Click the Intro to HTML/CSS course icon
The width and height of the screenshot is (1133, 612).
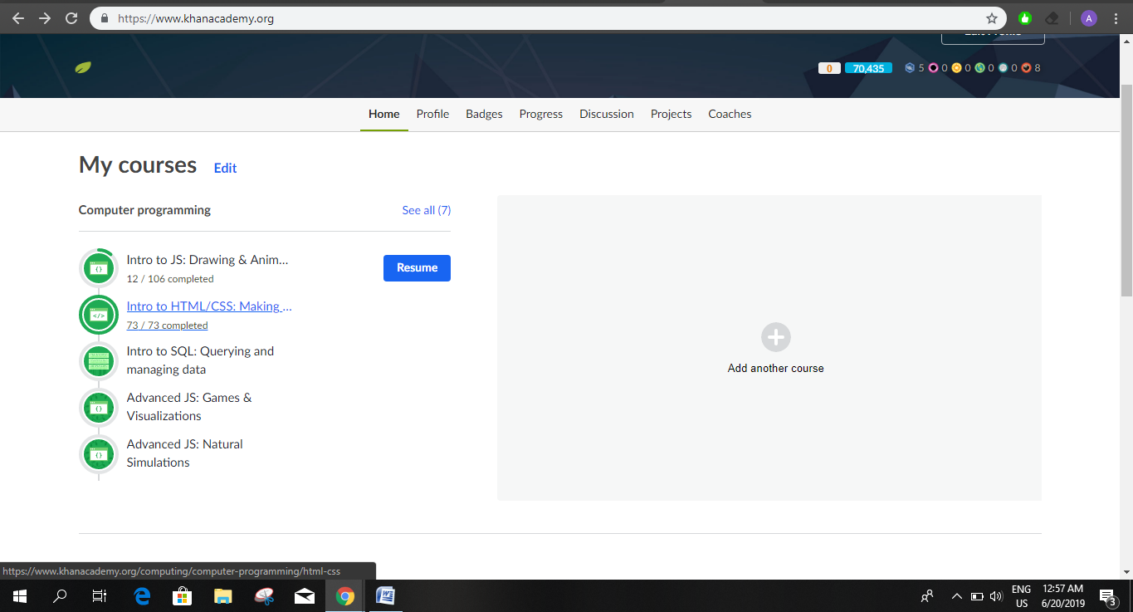[x=99, y=315]
